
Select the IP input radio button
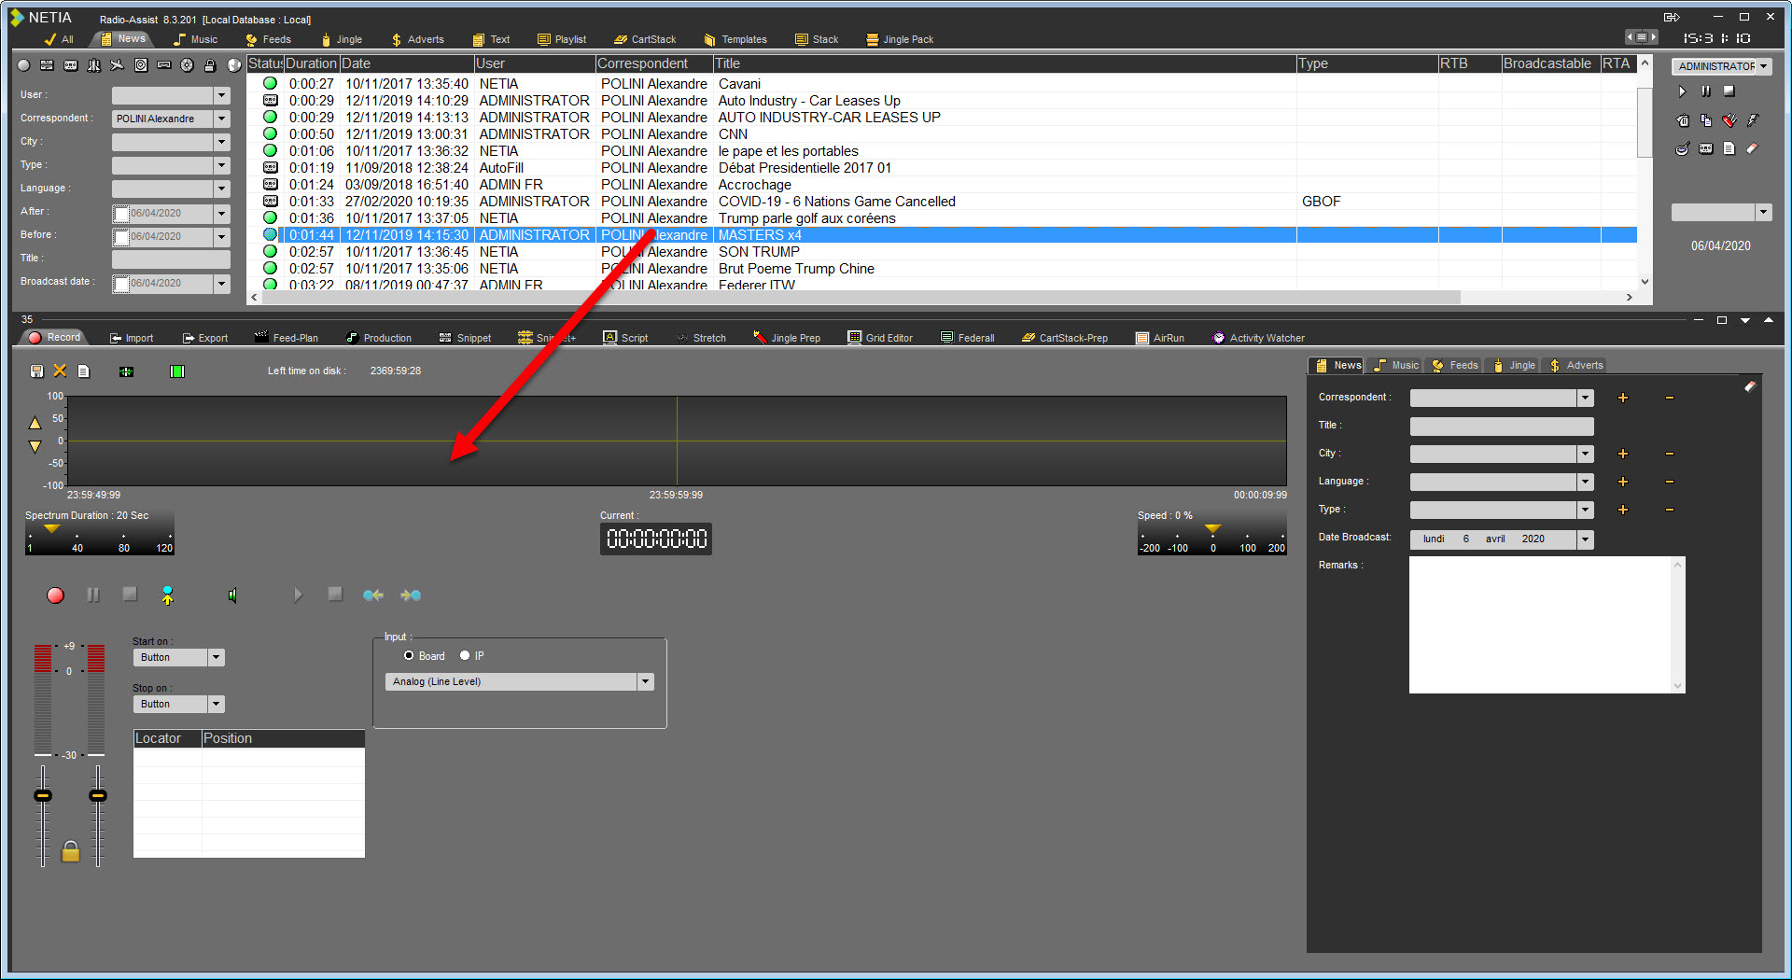click(465, 656)
